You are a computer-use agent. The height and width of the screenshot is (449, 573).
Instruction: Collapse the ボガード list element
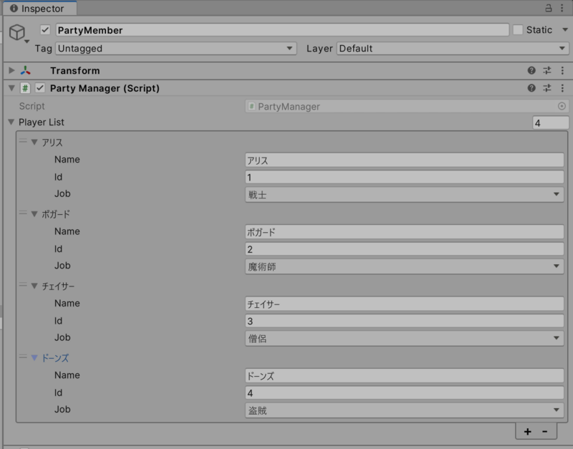[34, 214]
